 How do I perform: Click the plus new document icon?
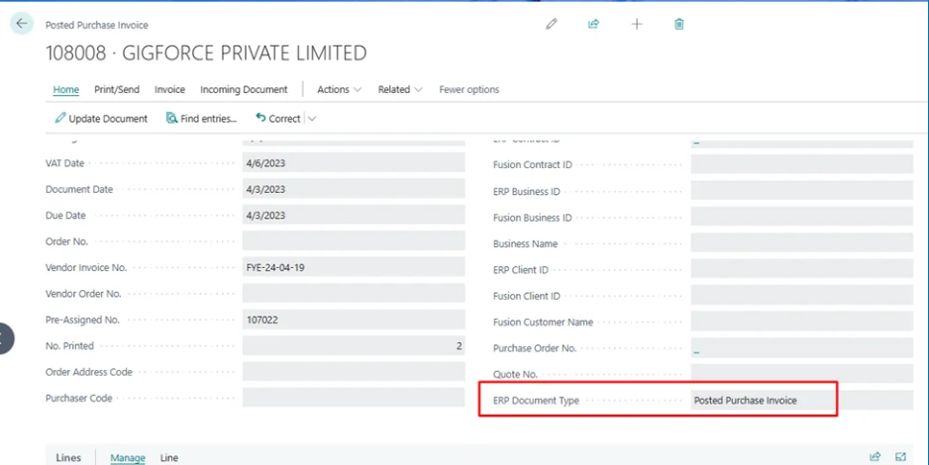pos(637,24)
